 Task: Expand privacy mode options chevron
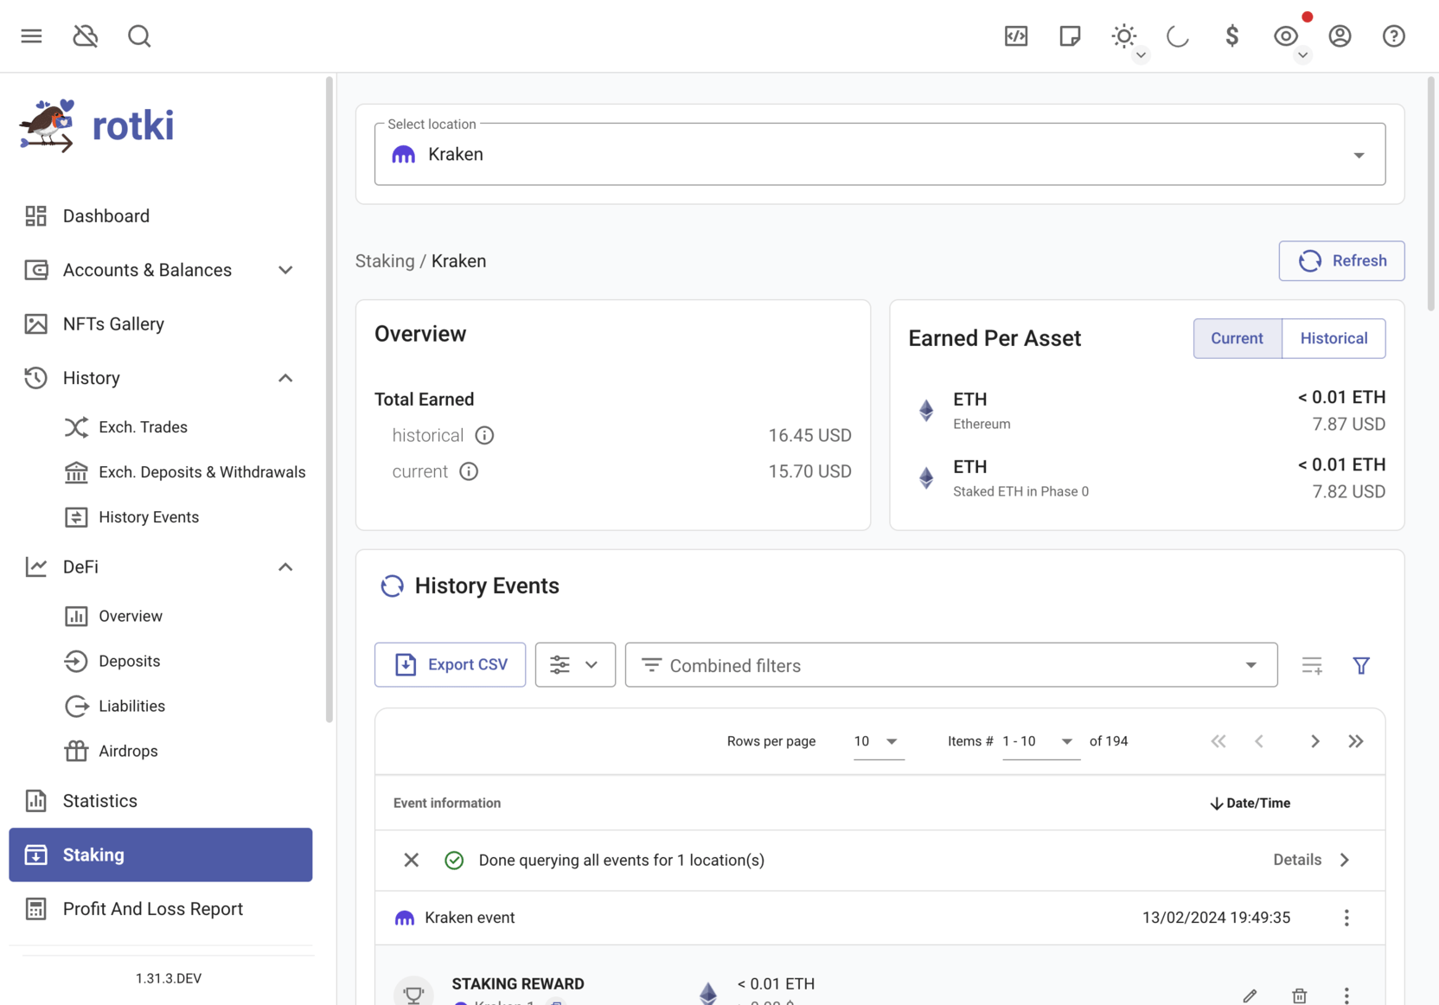point(1302,55)
